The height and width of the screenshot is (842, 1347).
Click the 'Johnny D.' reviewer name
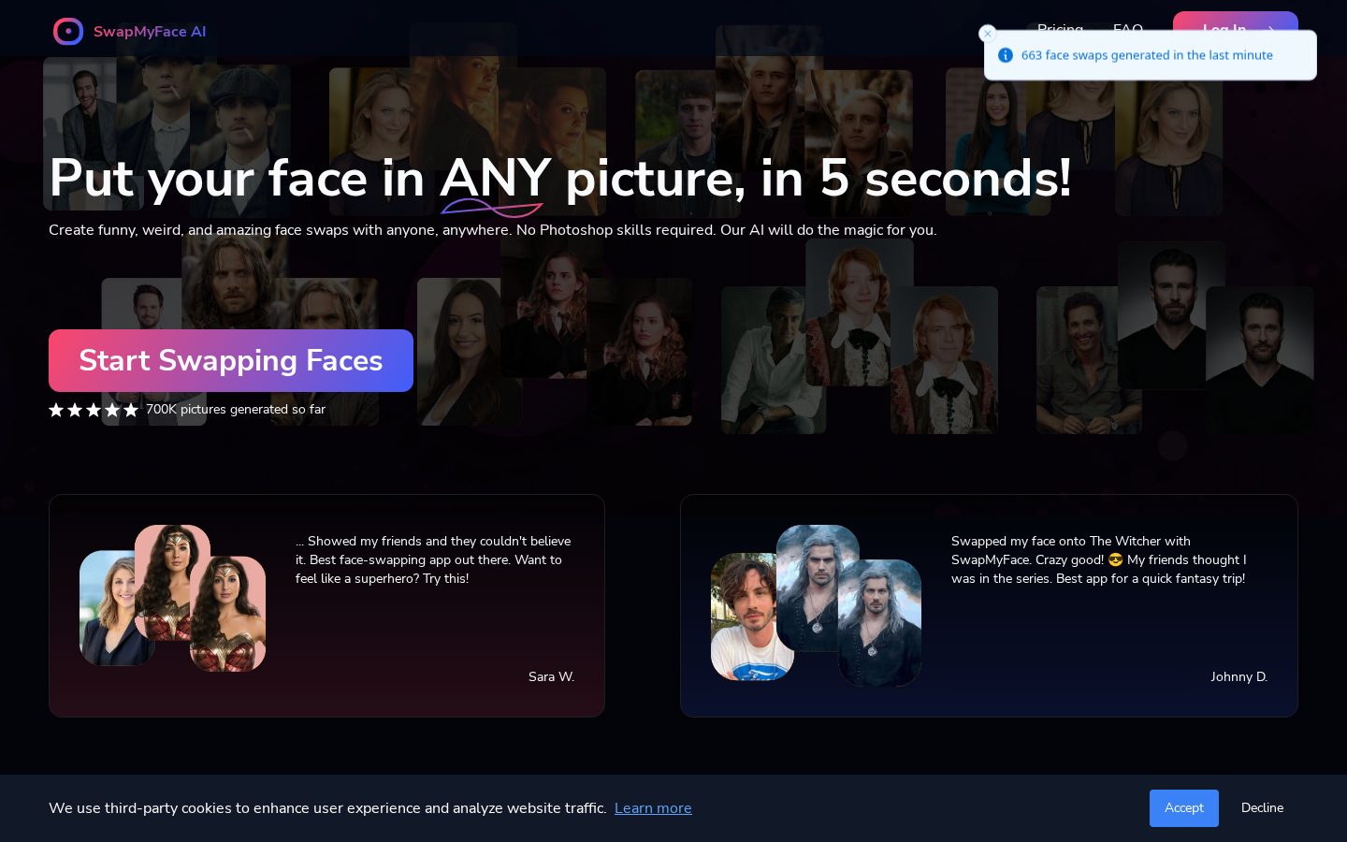tap(1238, 676)
